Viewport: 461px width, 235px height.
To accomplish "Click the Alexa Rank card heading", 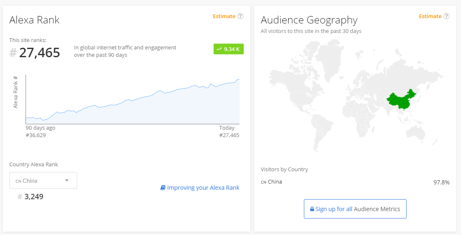I will [x=34, y=20].
